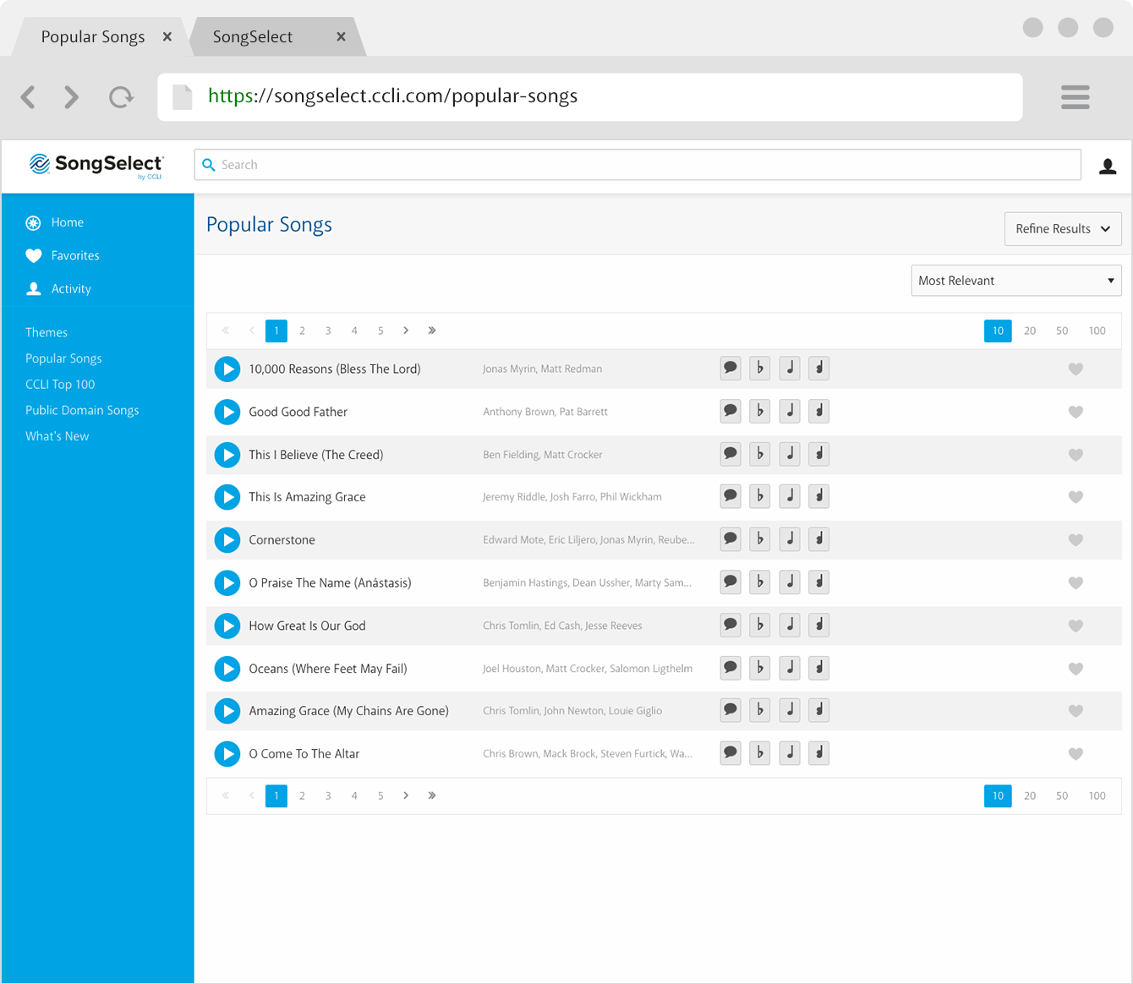
Task: Select page 5 in bottom pagination
Action: tap(380, 795)
